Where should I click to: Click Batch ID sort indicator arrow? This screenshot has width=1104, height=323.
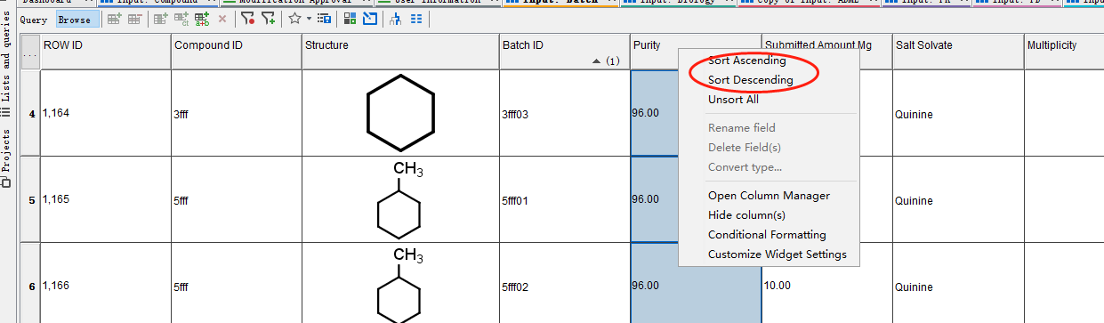597,61
